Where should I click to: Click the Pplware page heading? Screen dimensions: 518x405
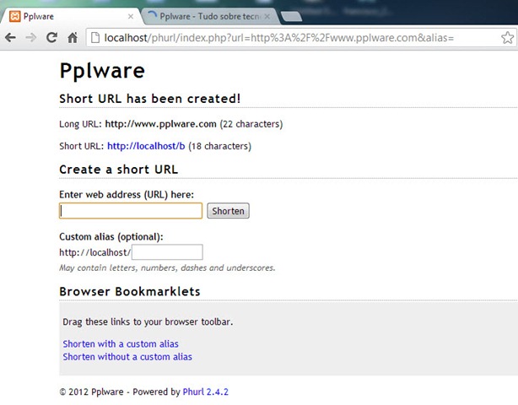click(x=102, y=70)
